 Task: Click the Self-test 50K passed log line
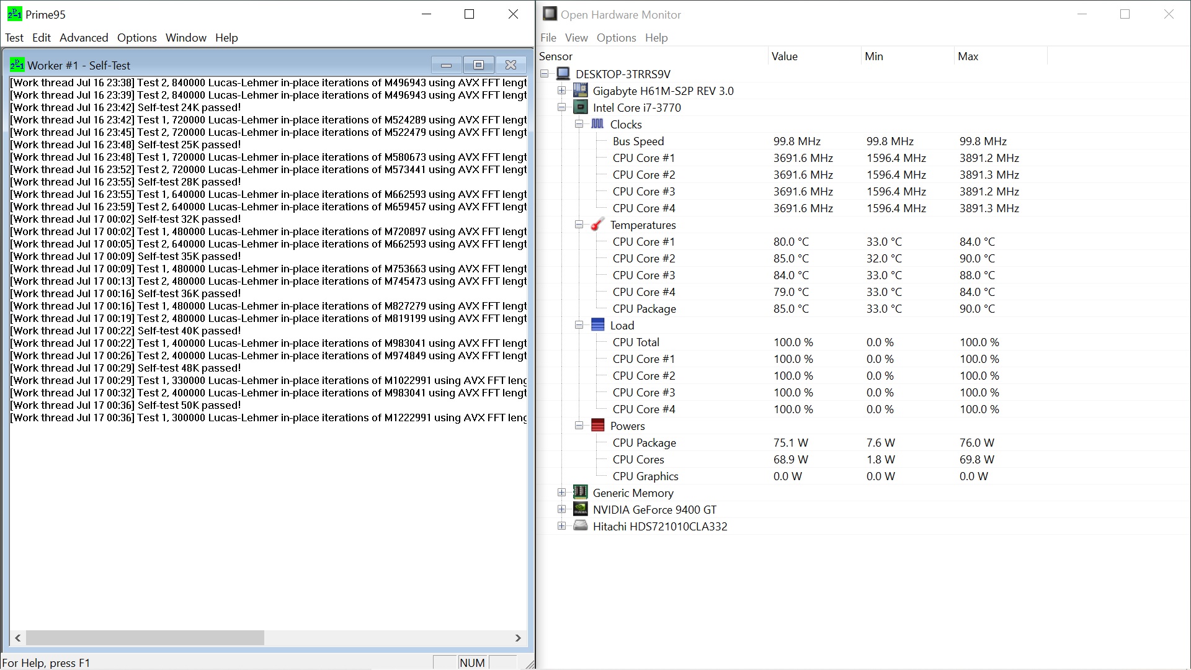pyautogui.click(x=125, y=405)
